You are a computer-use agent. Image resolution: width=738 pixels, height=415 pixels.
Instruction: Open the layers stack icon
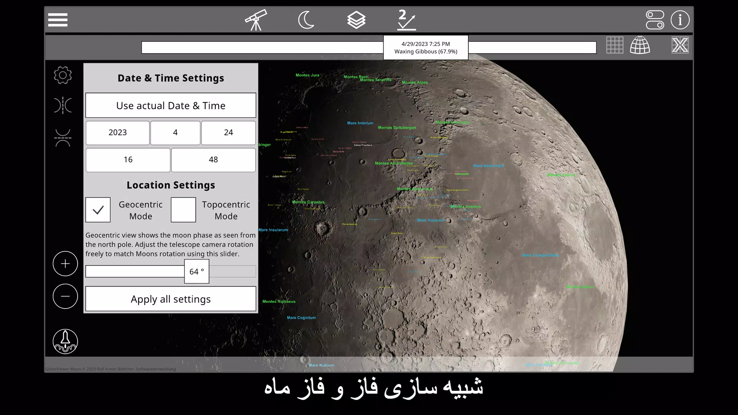[356, 20]
